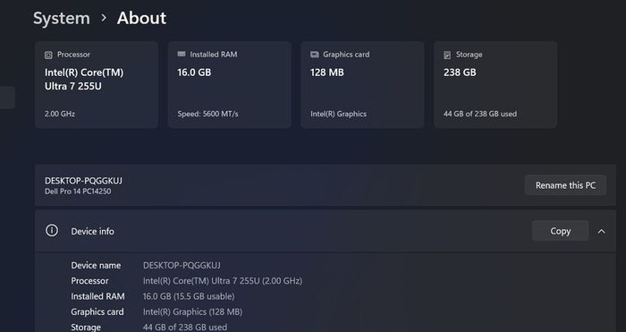Click '44 GB of 238 GB used' in Device info list
The width and height of the screenshot is (626, 332).
(185, 328)
